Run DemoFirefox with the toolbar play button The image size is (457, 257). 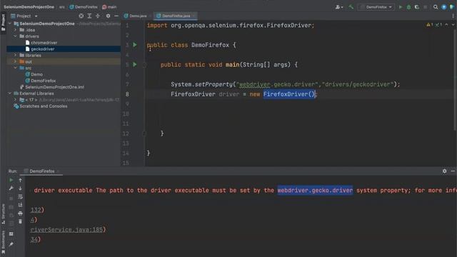click(x=401, y=7)
